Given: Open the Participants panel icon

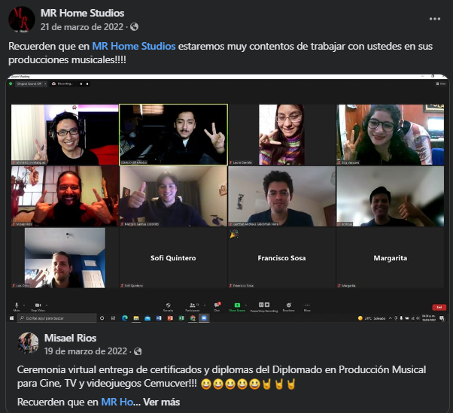Looking at the screenshot, I should pos(193,306).
